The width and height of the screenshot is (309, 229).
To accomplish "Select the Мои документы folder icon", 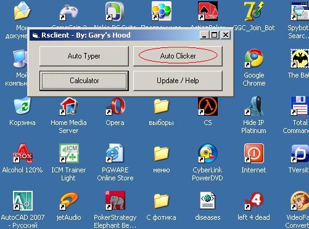I will tap(22, 11).
